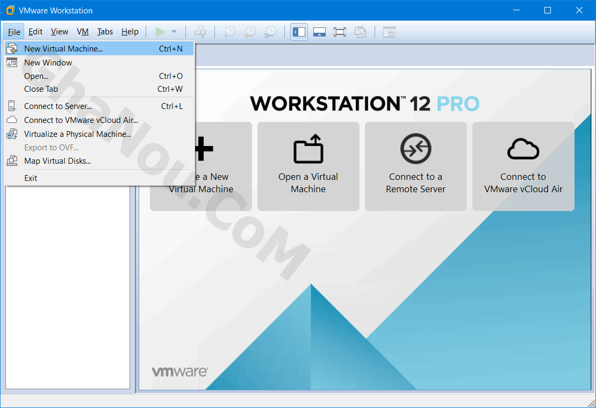Select New Window in the File menu
The width and height of the screenshot is (596, 408).
(99, 63)
